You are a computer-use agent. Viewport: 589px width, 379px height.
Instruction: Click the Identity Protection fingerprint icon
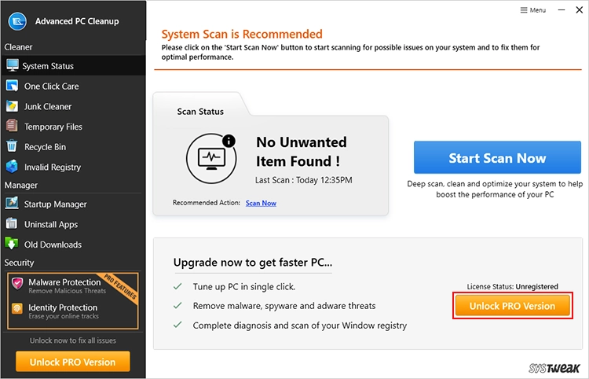[x=17, y=309]
